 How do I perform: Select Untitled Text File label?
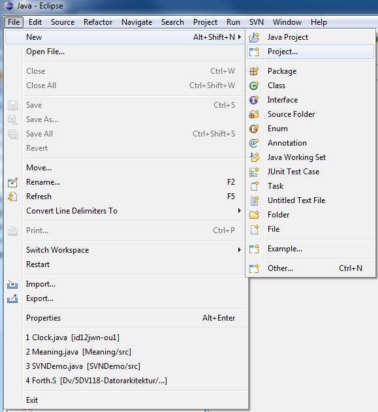pyautogui.click(x=296, y=200)
